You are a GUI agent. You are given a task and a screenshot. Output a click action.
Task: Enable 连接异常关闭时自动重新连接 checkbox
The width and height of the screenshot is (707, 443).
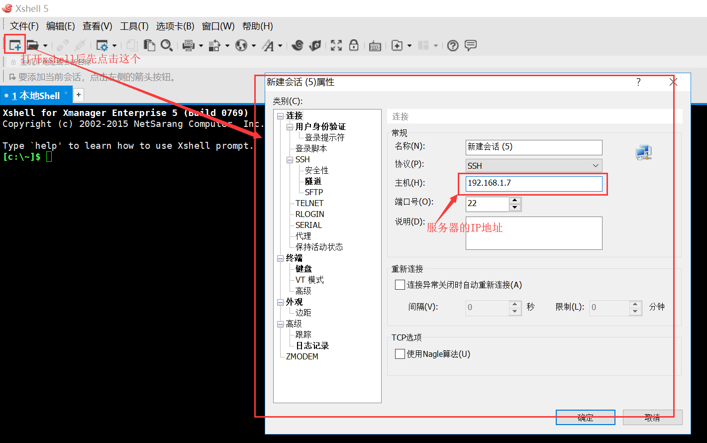[x=400, y=285]
